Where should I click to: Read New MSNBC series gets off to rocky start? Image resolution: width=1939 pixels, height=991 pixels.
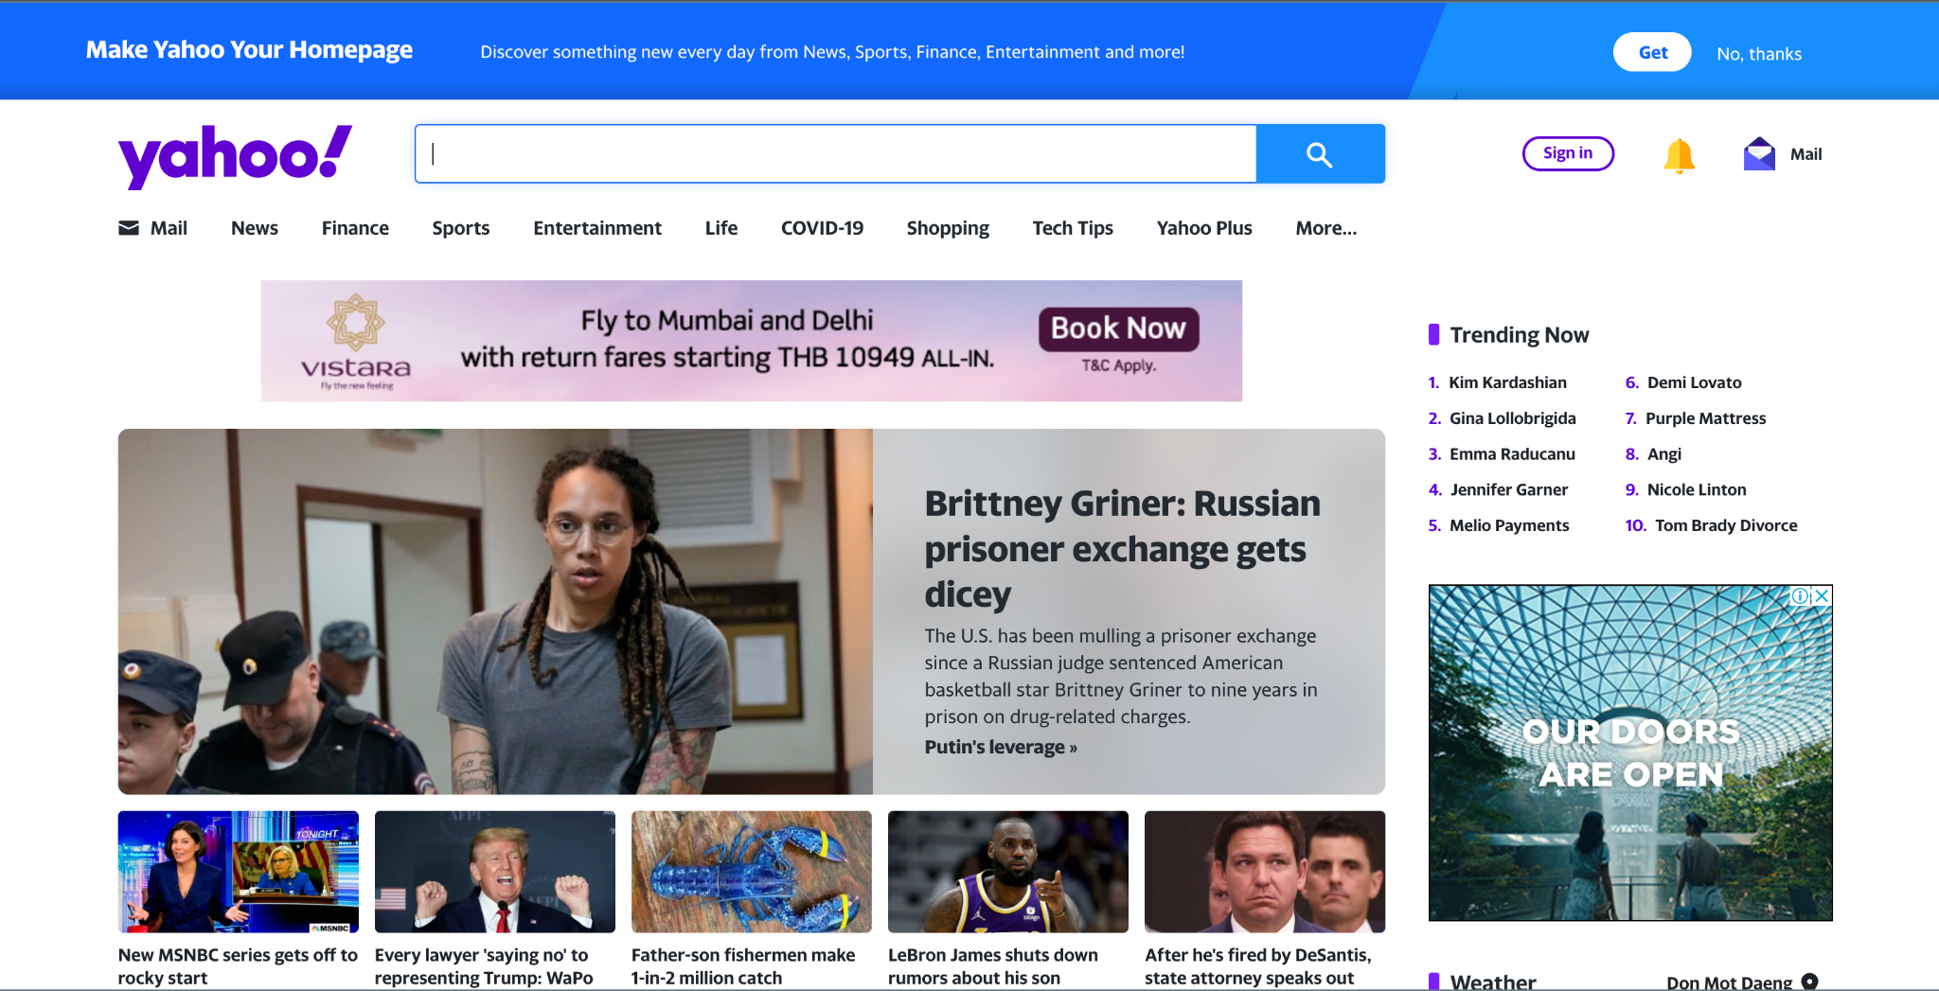tap(238, 966)
